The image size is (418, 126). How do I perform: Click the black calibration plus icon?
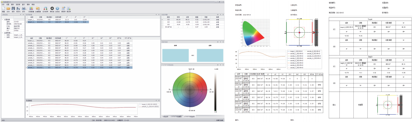tap(52, 8)
